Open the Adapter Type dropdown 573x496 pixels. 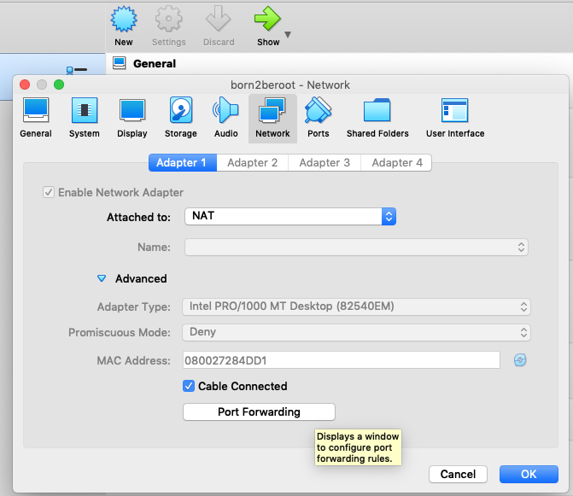pos(356,306)
